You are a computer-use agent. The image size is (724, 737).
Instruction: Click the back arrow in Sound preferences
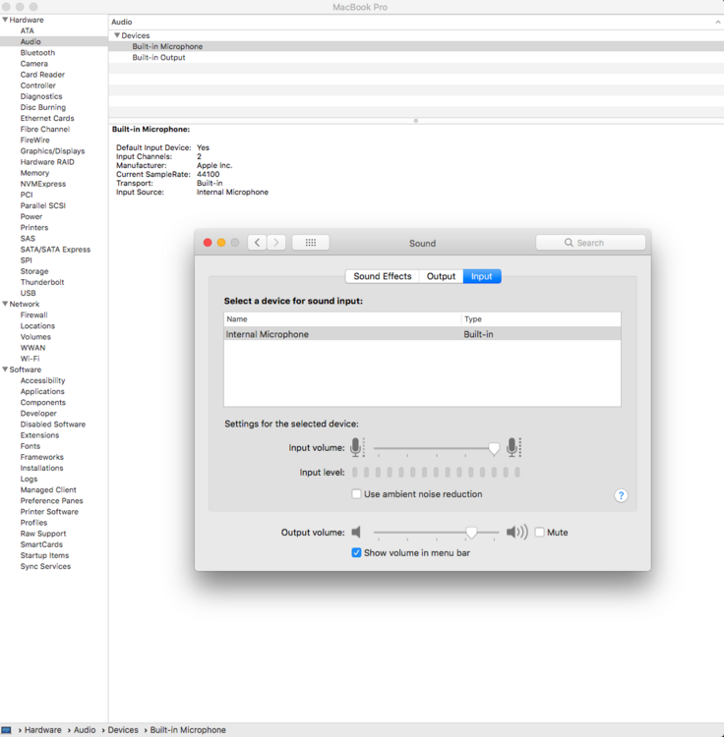click(x=257, y=243)
